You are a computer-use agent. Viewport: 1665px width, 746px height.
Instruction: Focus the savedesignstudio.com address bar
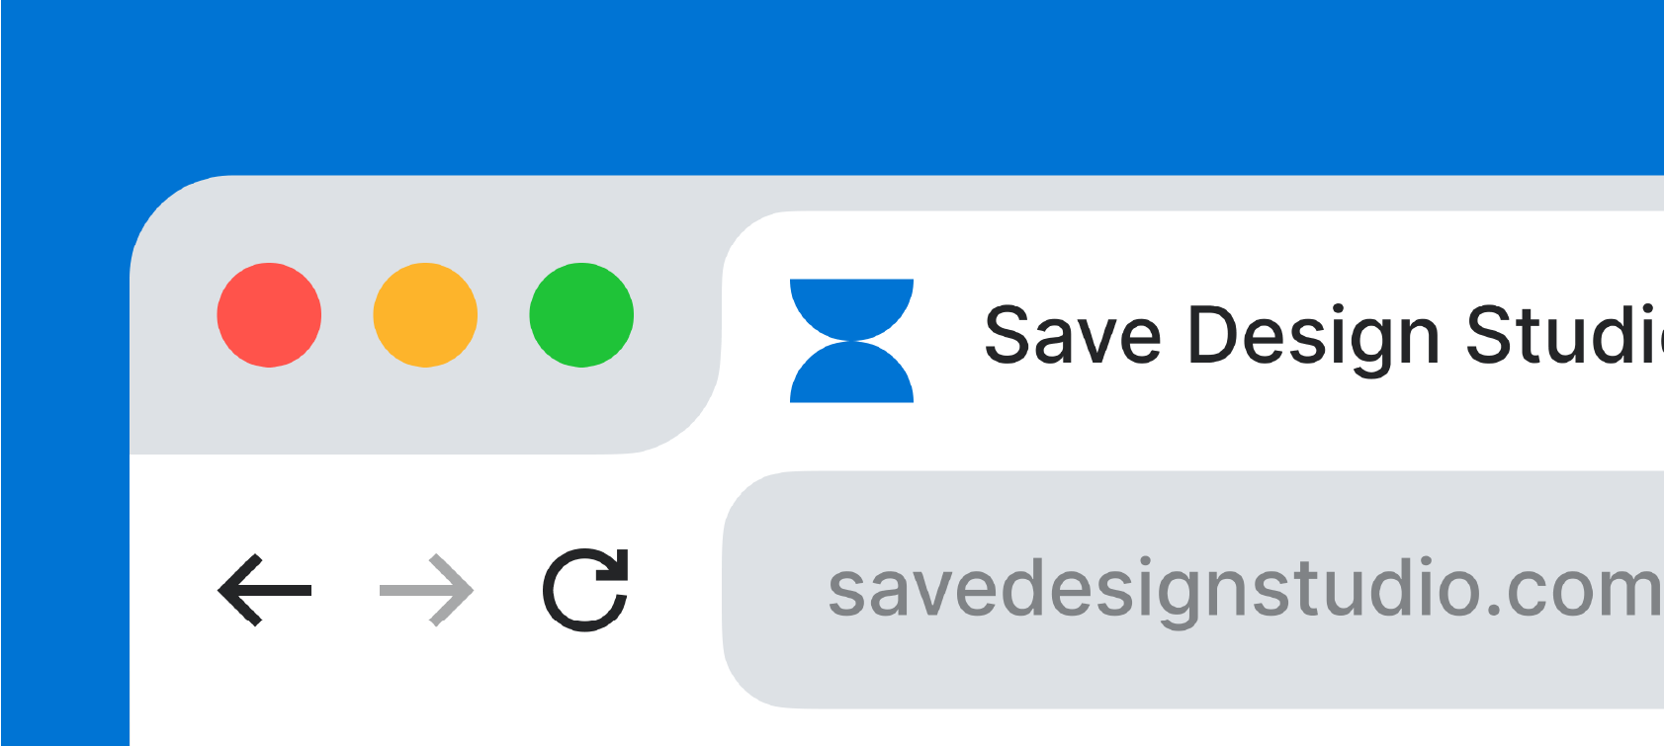point(1193,590)
